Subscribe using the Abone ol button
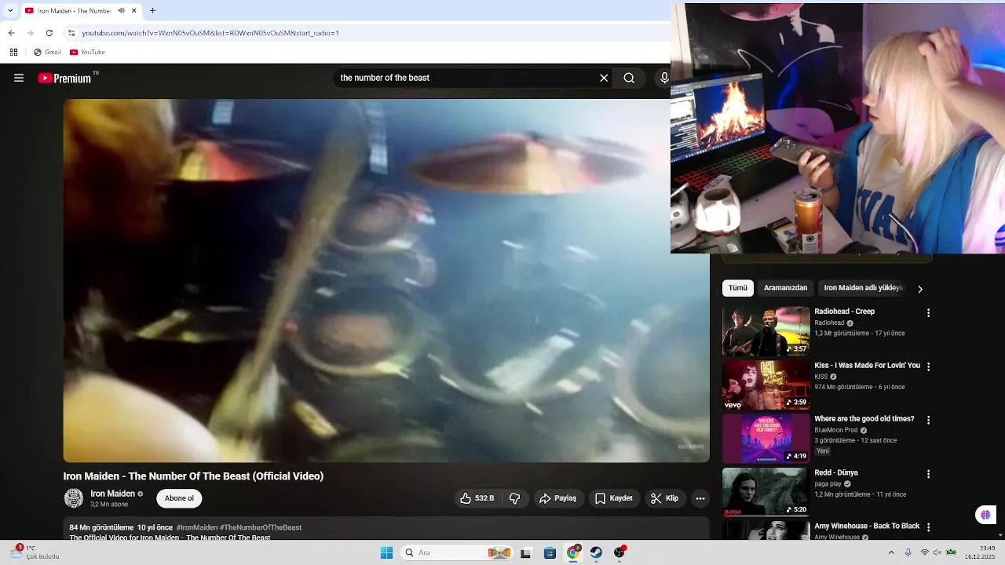Screen dimensions: 1005x565 coord(179,498)
